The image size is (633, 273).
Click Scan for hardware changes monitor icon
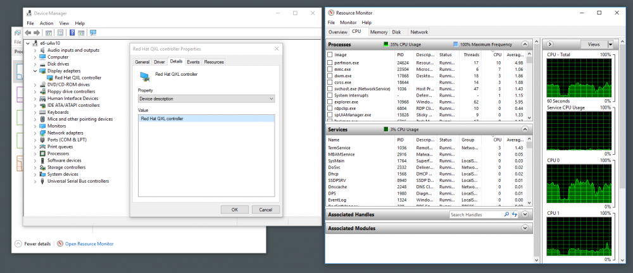tap(93, 33)
